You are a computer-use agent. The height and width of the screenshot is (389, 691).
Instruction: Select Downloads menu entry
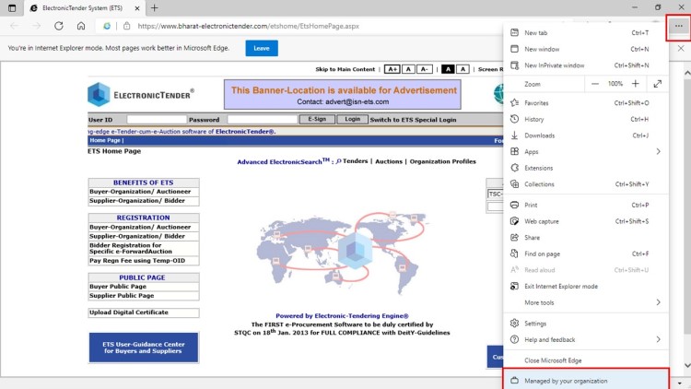[539, 136]
